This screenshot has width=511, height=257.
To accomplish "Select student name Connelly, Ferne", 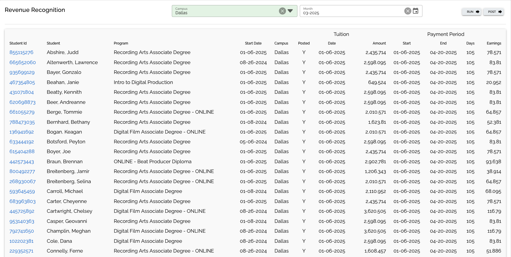I will (65, 251).
